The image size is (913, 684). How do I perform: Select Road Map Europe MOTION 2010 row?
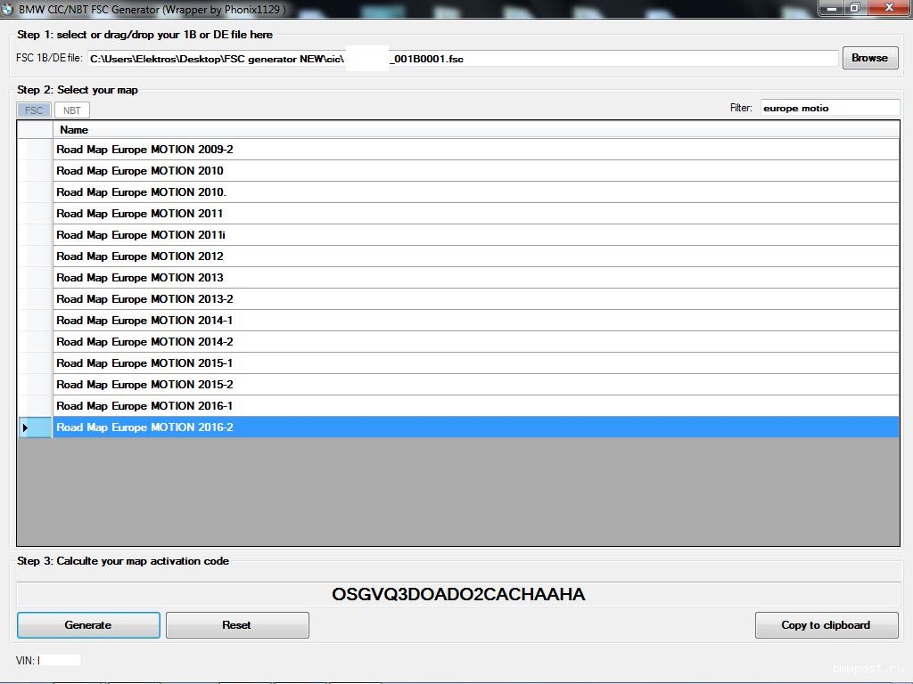pyautogui.click(x=140, y=171)
